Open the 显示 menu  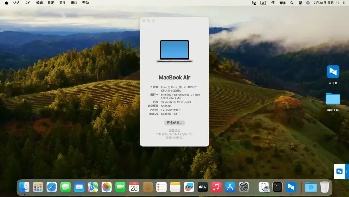coord(51,3)
